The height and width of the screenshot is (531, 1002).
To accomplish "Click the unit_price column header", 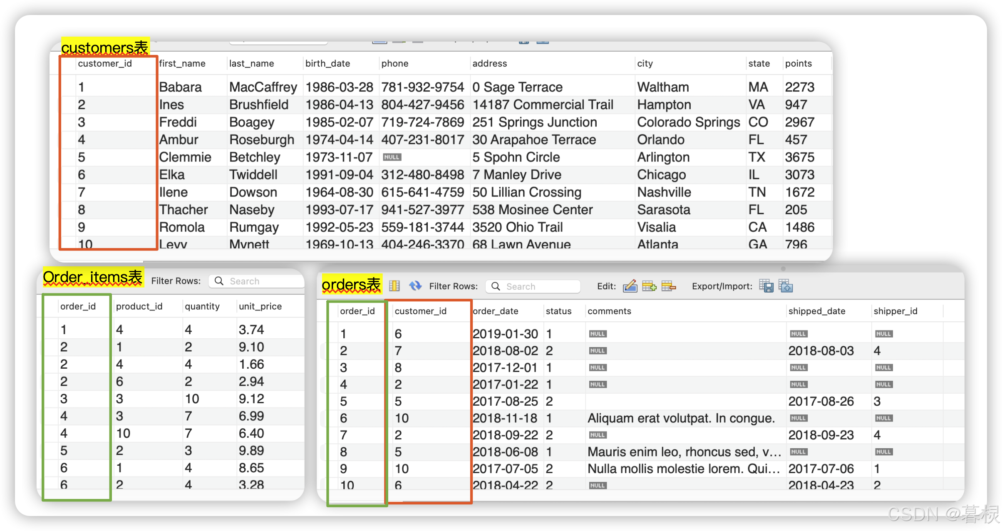I will pos(260,306).
